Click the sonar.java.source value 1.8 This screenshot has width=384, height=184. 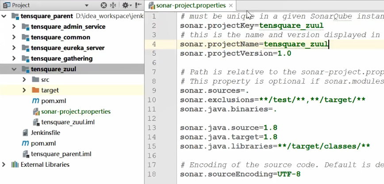tap(270, 128)
